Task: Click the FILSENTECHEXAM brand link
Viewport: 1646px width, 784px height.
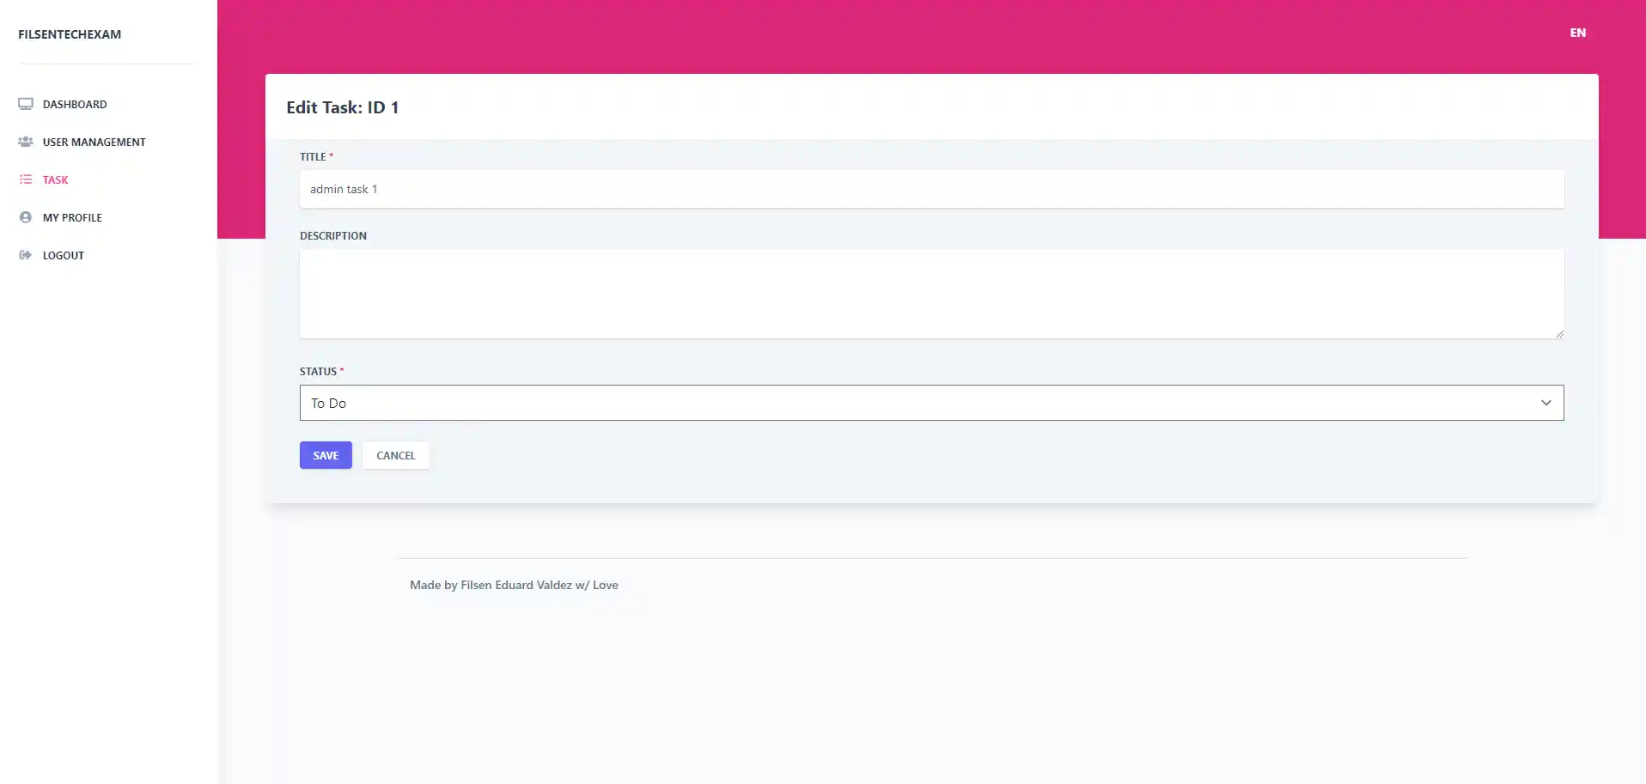Action: [x=70, y=34]
